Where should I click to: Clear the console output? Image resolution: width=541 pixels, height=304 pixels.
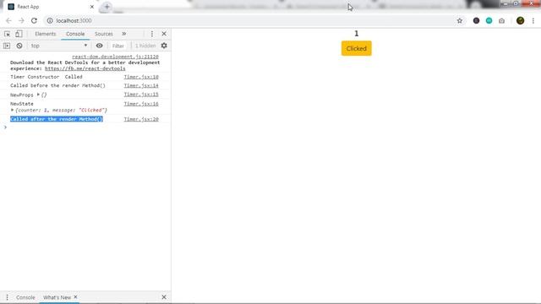click(19, 46)
